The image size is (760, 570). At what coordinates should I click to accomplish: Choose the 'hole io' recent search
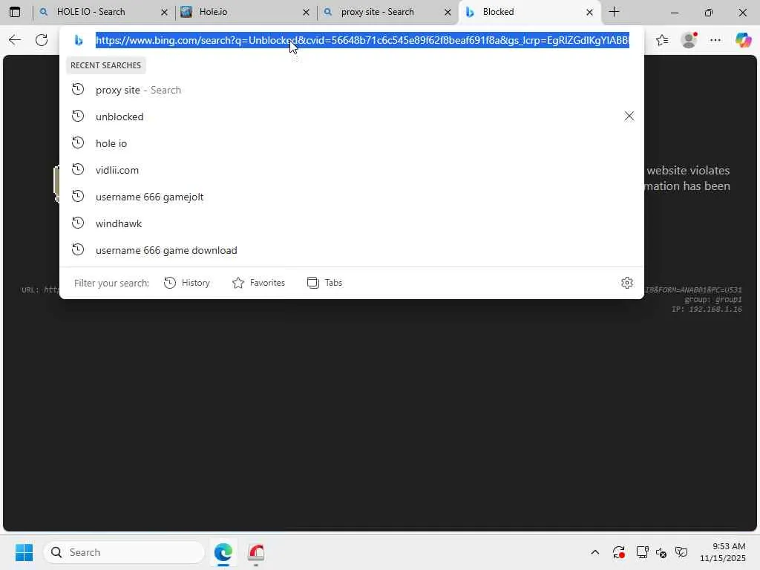pos(351,143)
